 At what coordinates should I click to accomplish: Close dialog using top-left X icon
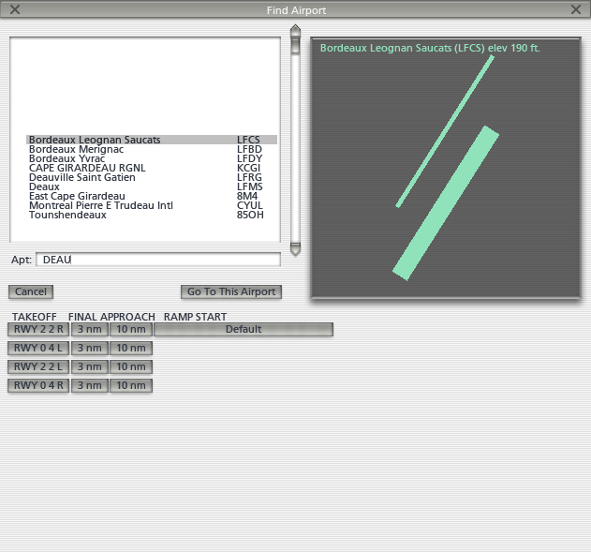tap(14, 9)
